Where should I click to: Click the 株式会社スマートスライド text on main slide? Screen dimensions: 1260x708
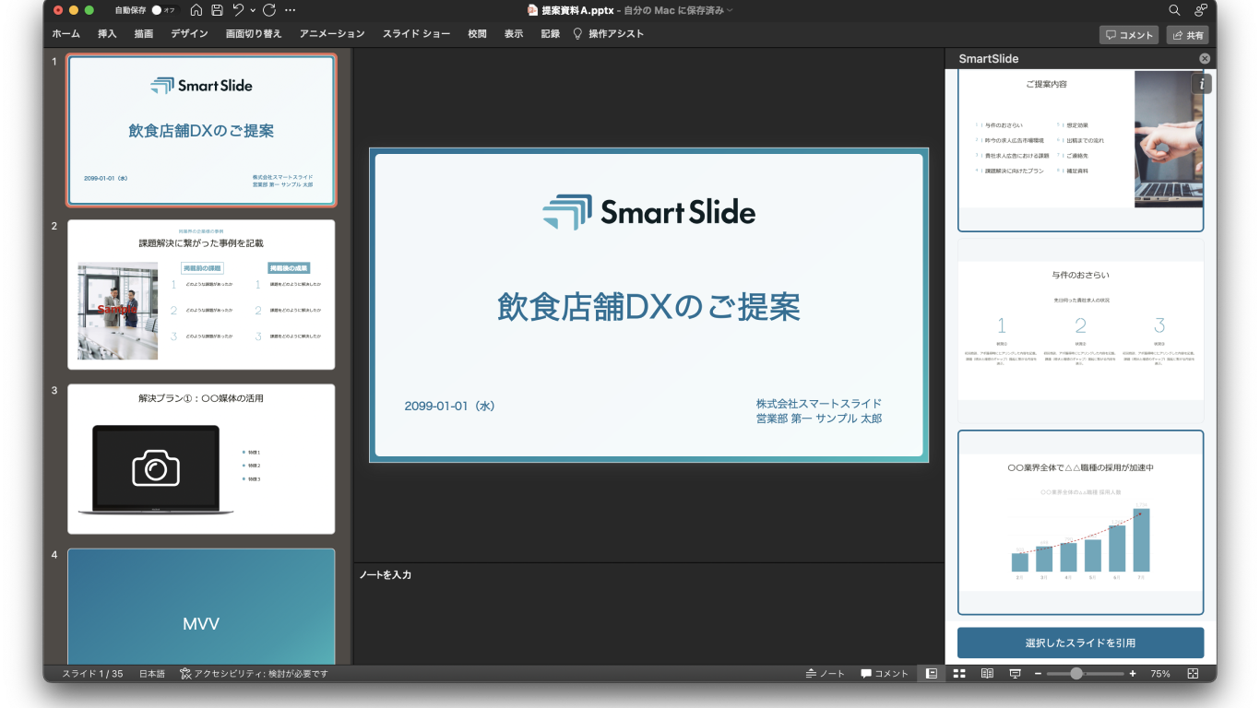tap(819, 404)
